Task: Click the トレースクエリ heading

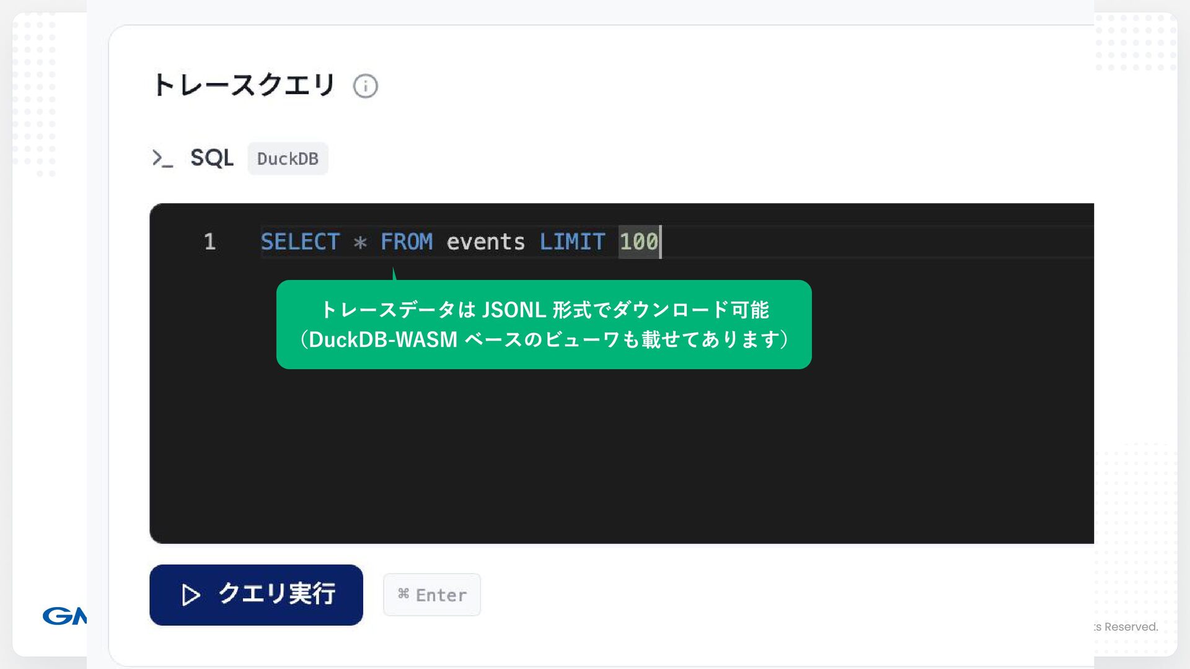Action: (x=244, y=85)
